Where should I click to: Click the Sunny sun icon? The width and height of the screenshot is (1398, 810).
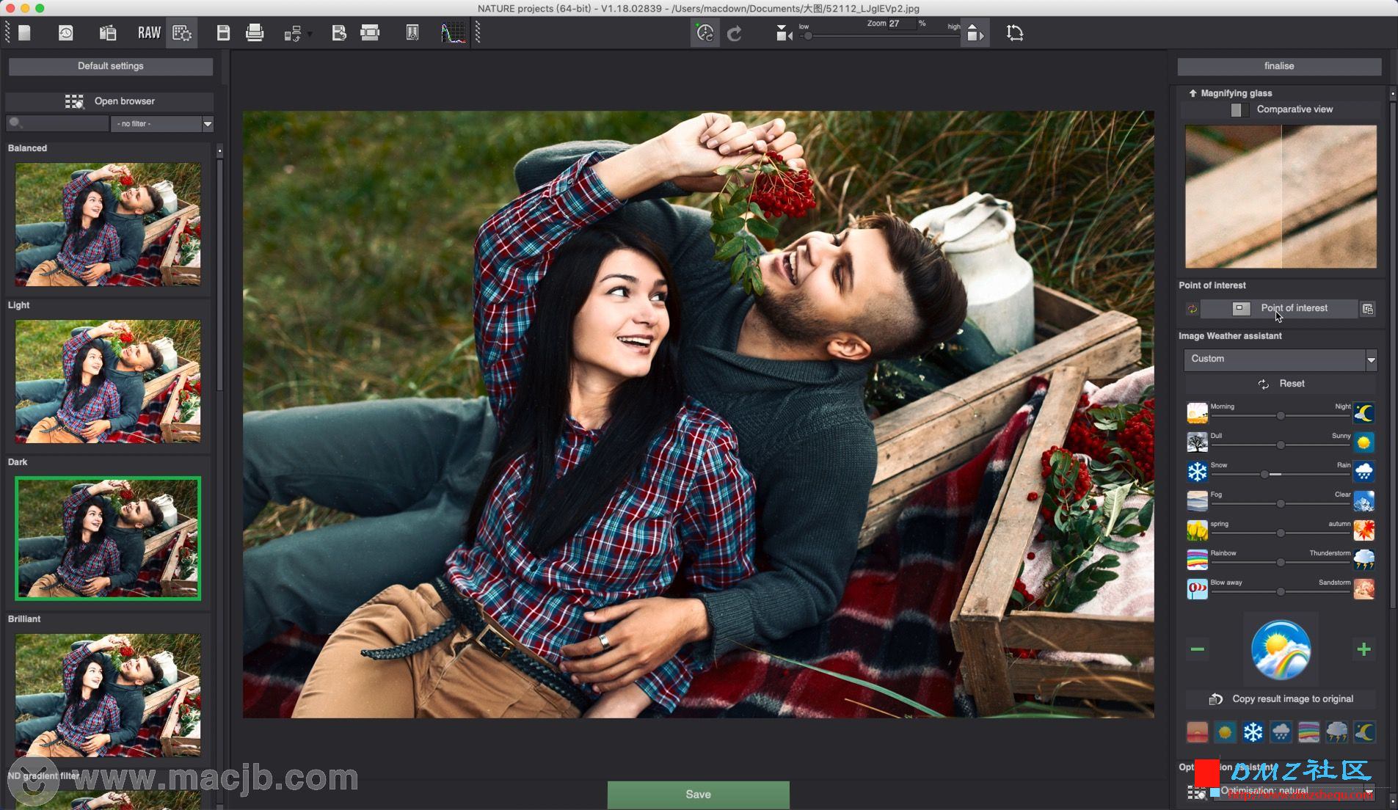(x=1364, y=442)
